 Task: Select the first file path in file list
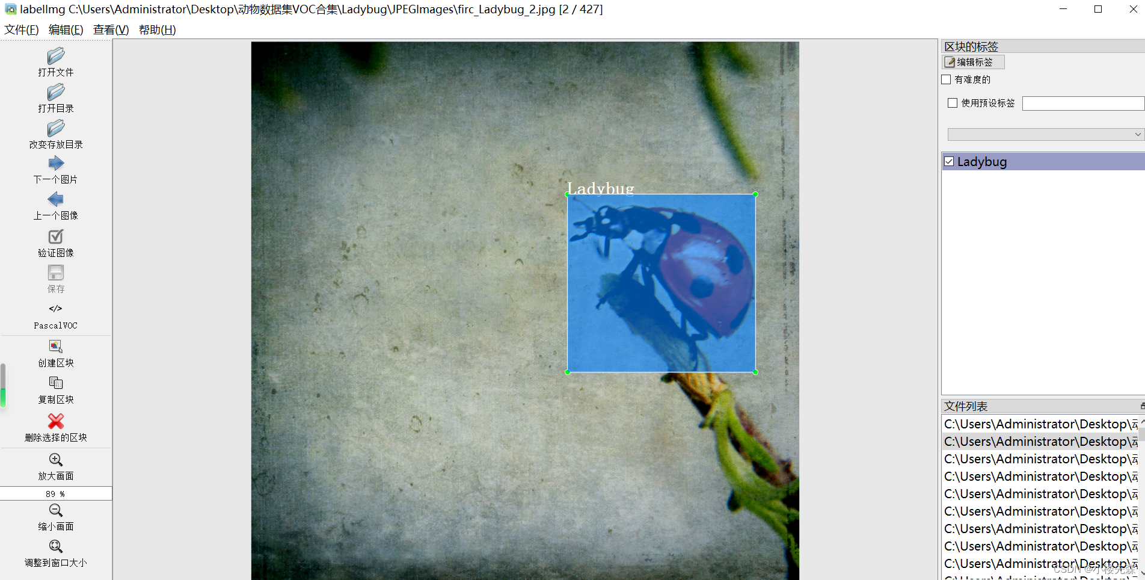click(x=1040, y=424)
